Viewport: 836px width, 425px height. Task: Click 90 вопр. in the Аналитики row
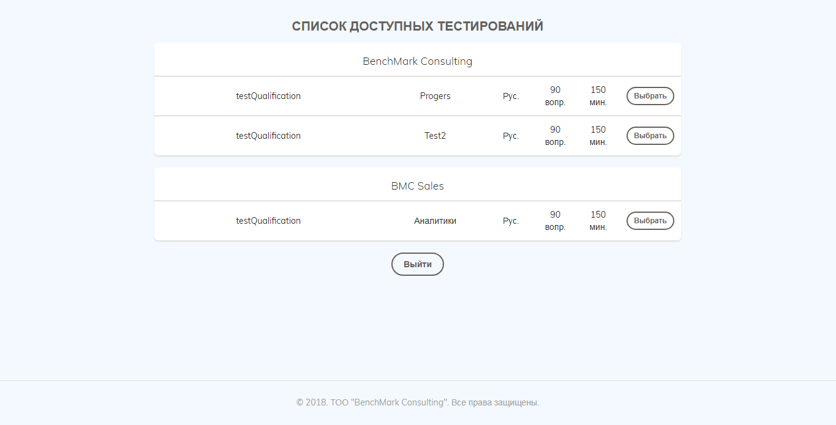555,221
